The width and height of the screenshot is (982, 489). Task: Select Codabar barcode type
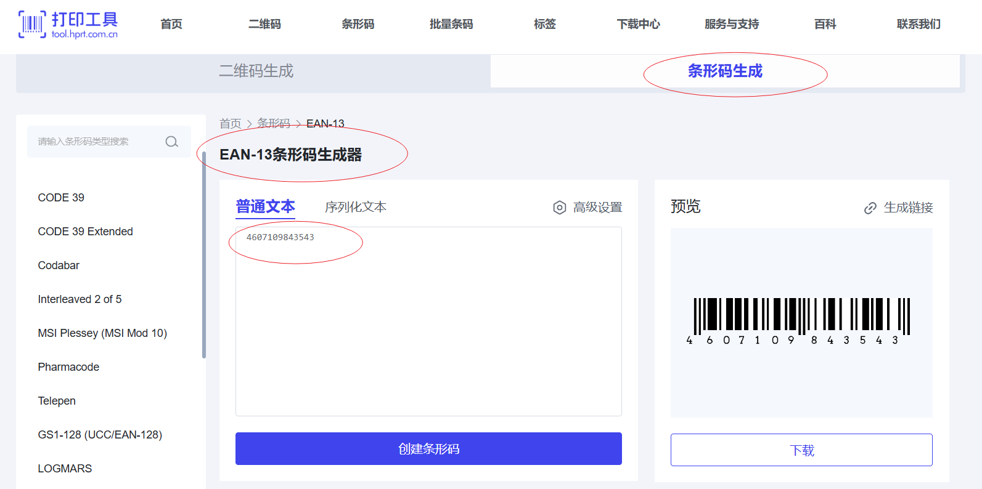click(59, 265)
